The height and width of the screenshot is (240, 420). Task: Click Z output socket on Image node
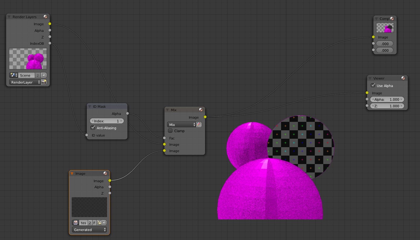click(110, 193)
